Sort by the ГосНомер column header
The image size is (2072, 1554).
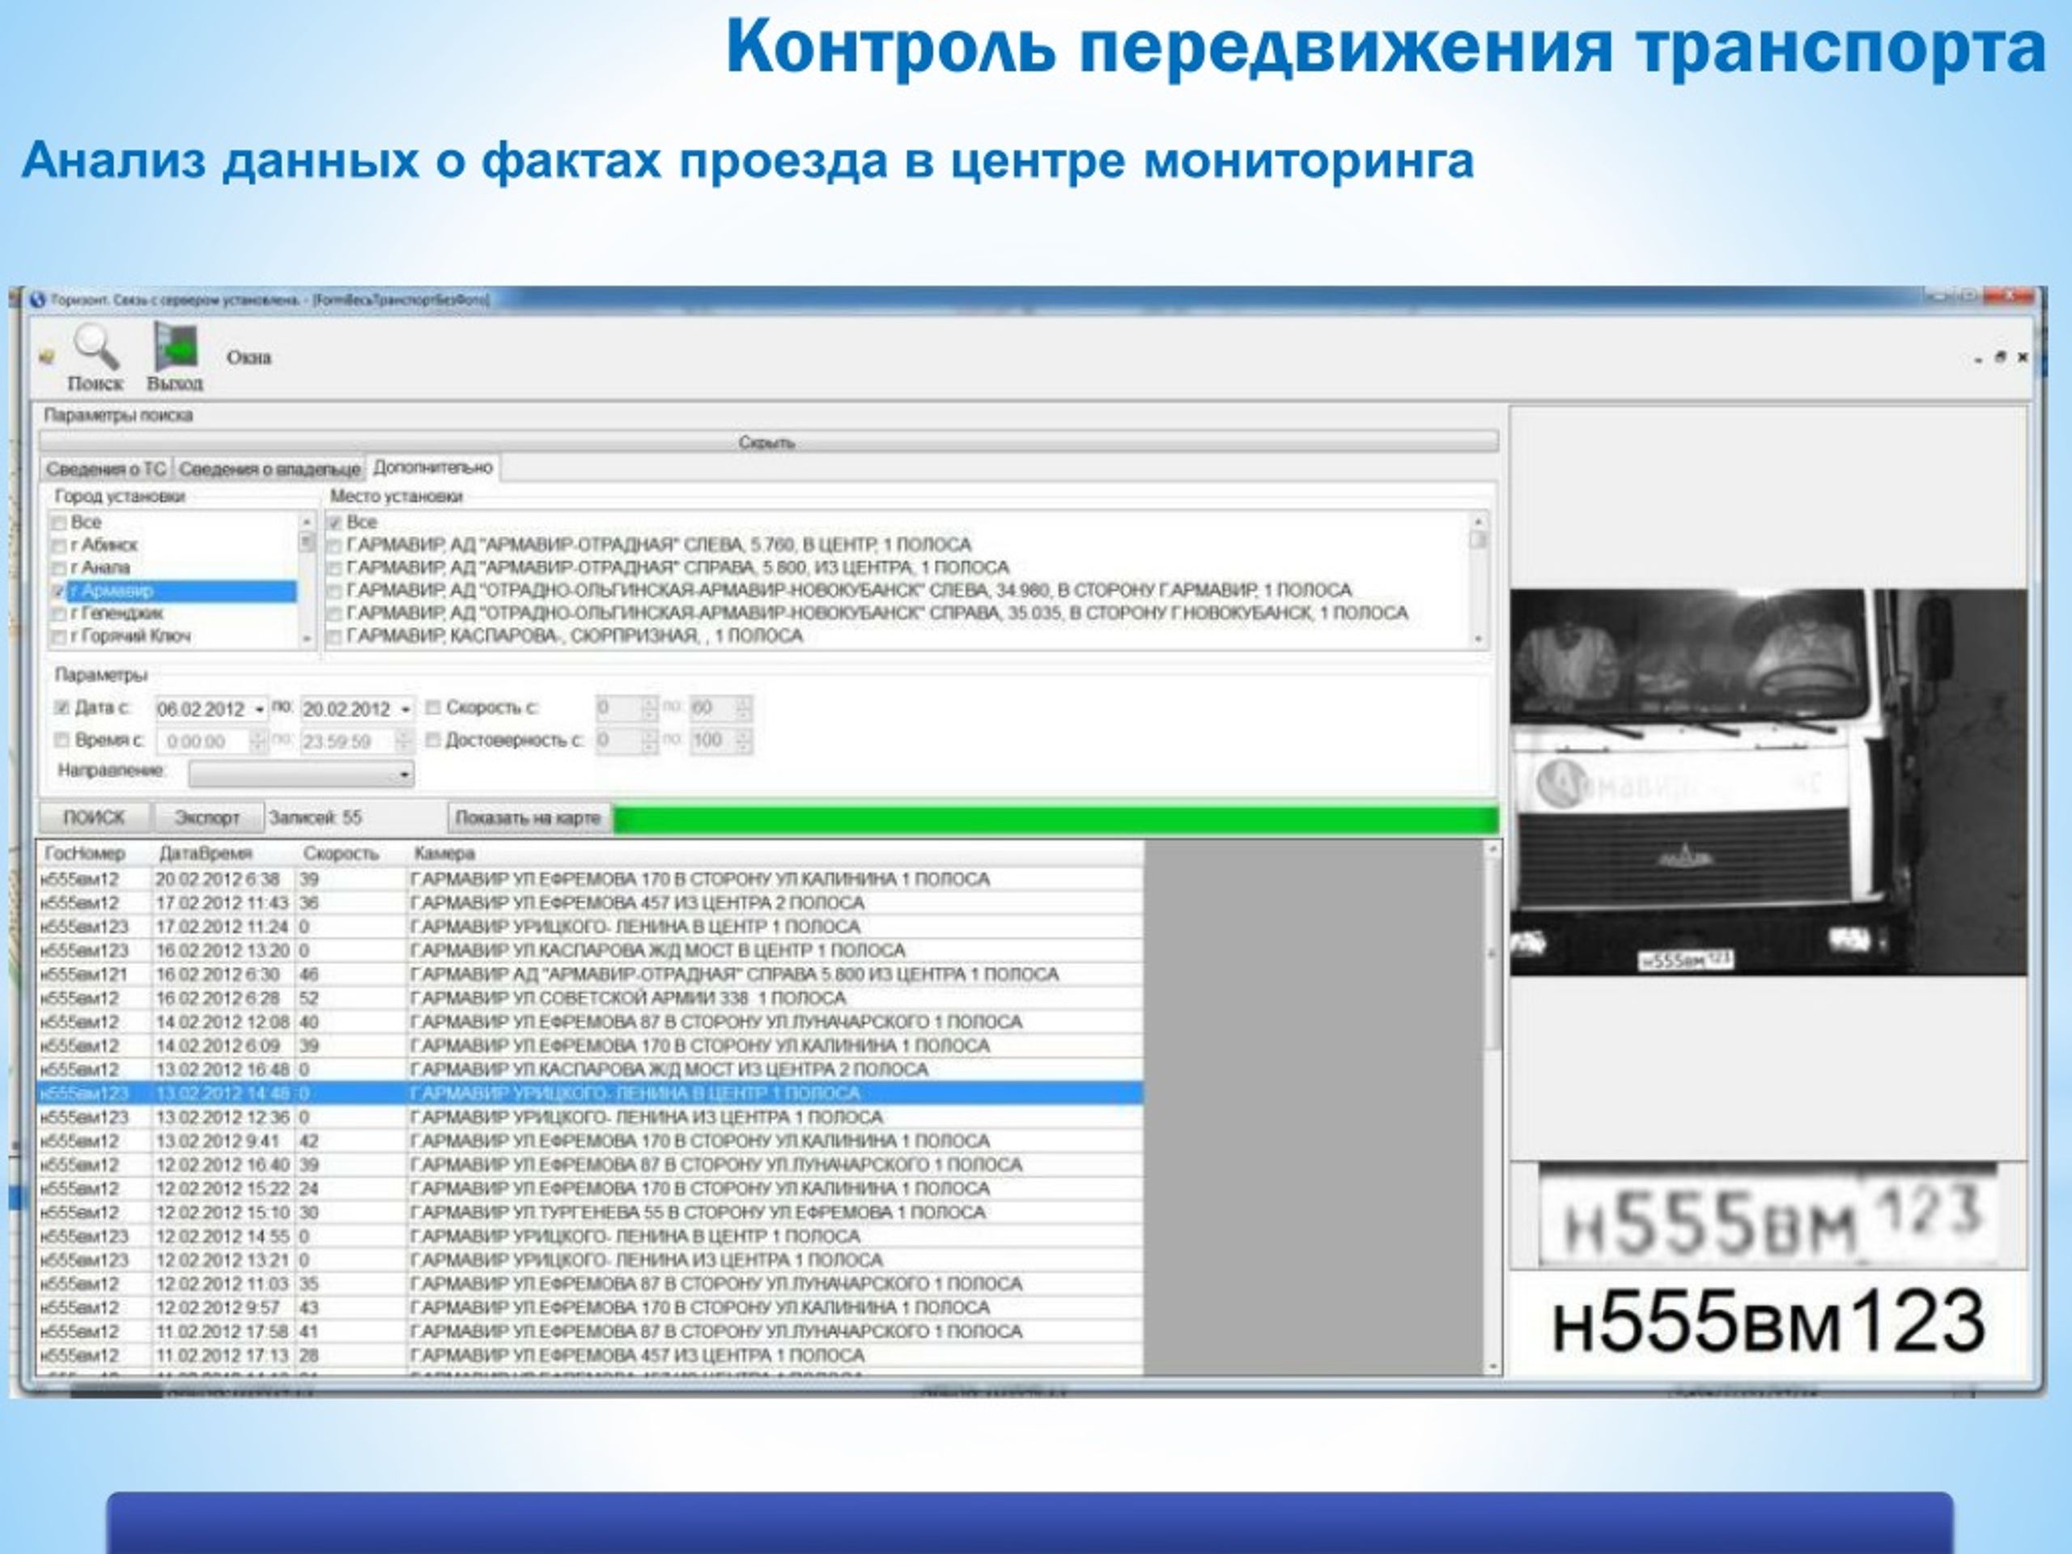[84, 854]
